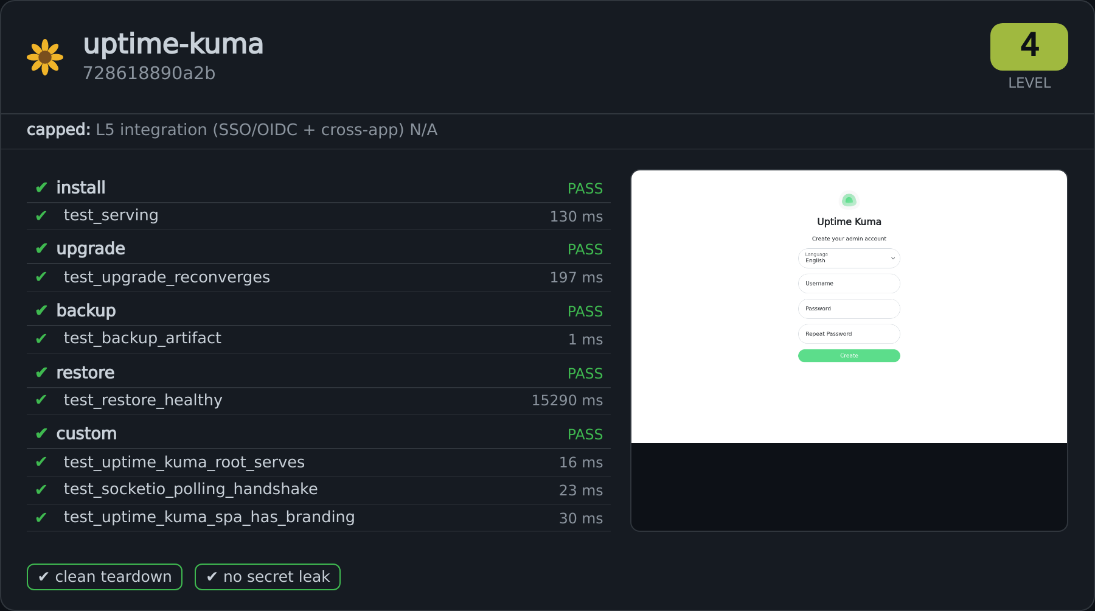Select the uptime-kuma title
Viewport: 1095px width, 611px height.
(x=173, y=44)
